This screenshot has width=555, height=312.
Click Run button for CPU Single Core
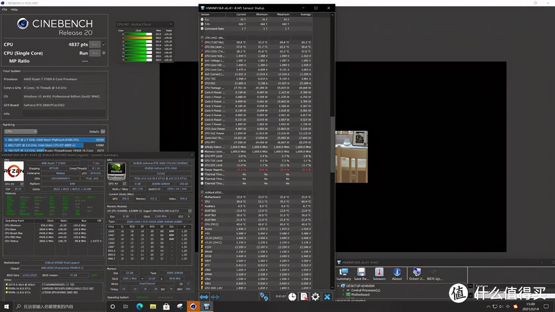click(95, 53)
